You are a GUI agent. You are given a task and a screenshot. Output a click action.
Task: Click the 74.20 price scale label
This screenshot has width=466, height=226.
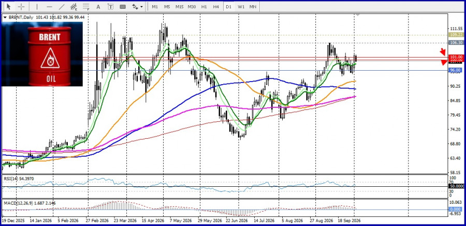[x=456, y=130]
